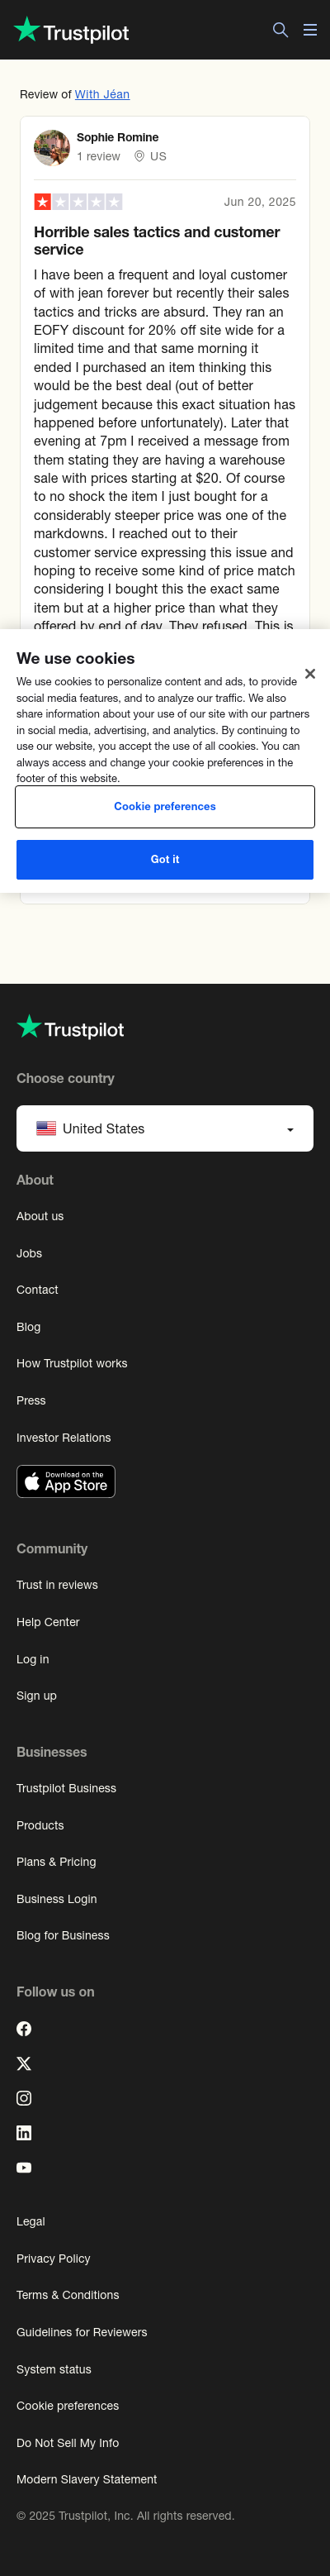Open the Plans & Pricing footer link
The image size is (330, 2576).
point(56,1861)
